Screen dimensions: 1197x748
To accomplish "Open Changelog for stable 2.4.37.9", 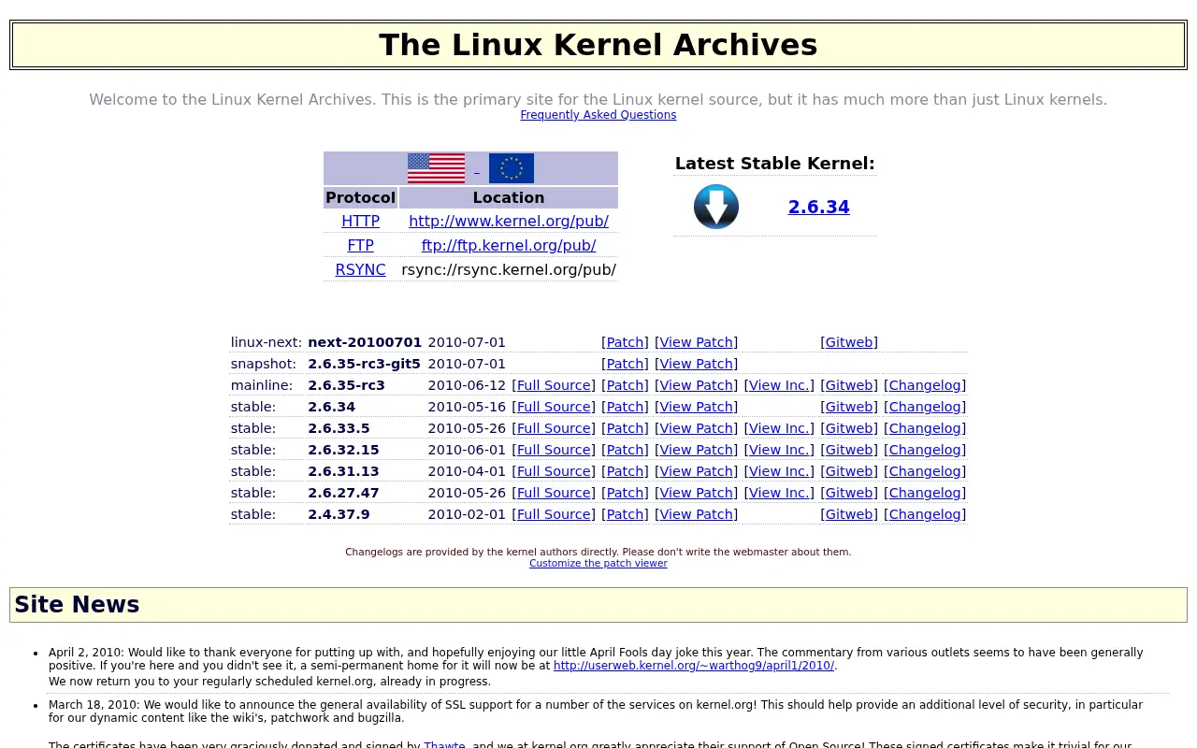I will 925,514.
